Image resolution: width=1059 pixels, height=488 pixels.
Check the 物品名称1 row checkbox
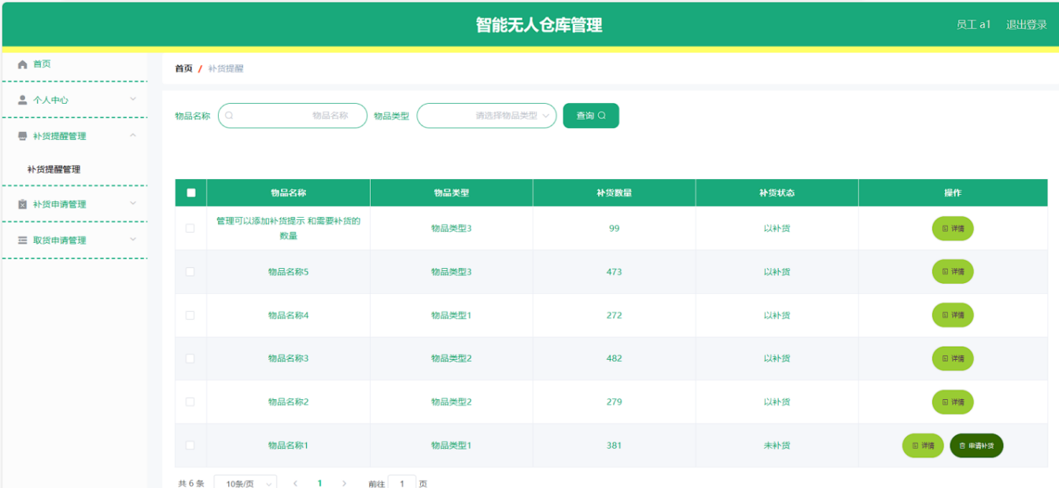pos(190,446)
